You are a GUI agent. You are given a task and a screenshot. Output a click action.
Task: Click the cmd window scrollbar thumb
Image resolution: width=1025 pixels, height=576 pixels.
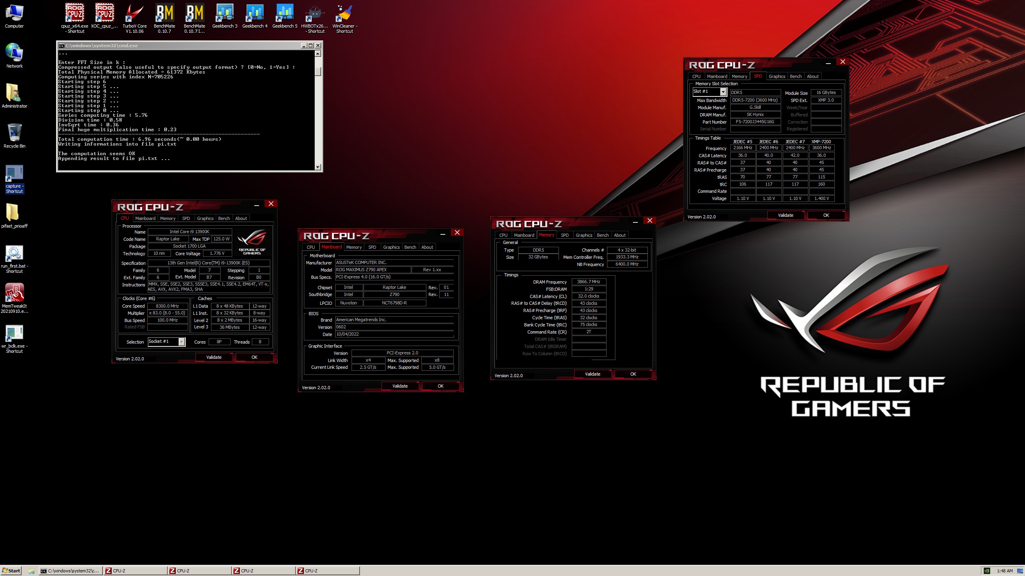click(x=318, y=72)
